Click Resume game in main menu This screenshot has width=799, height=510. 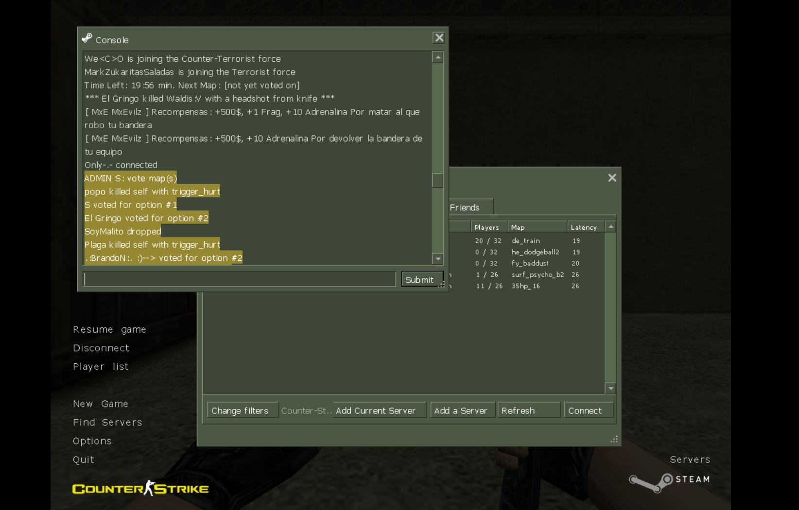click(109, 329)
